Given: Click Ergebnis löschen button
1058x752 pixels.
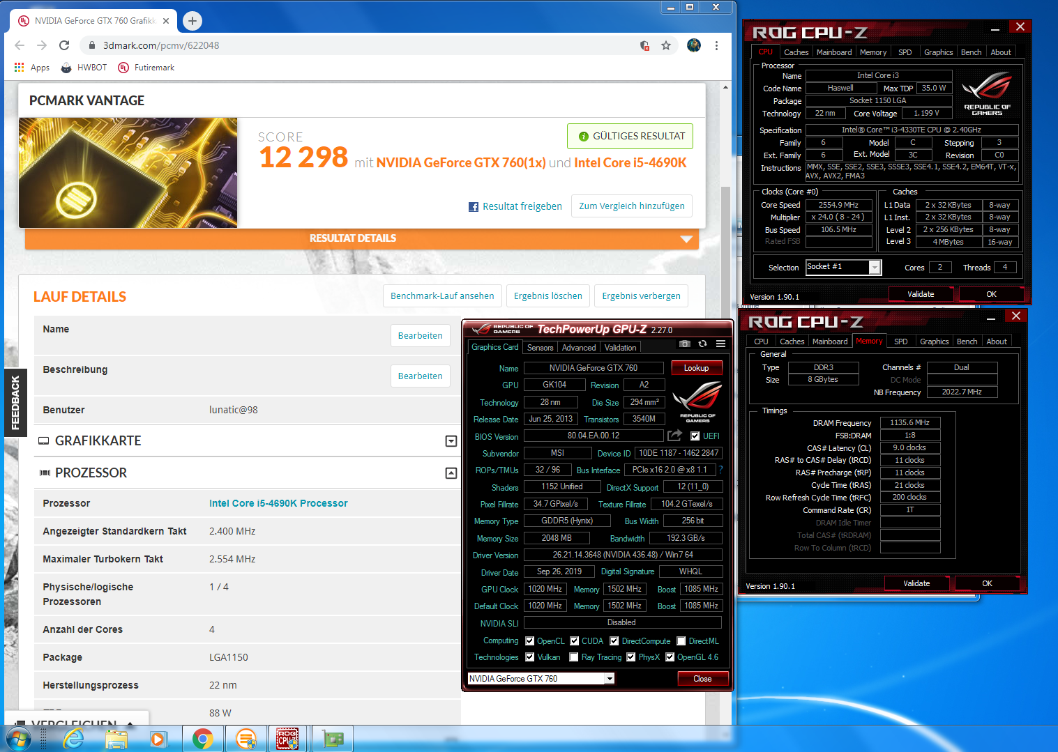Looking at the screenshot, I should click(548, 296).
